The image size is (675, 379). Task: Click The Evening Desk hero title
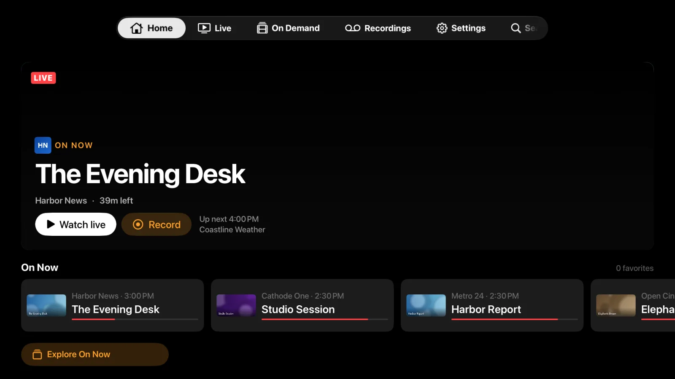140,174
